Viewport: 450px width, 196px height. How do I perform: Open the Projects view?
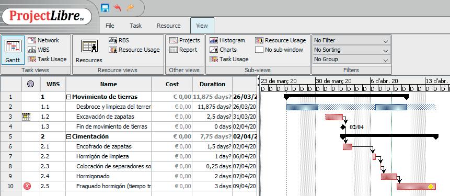point(184,40)
